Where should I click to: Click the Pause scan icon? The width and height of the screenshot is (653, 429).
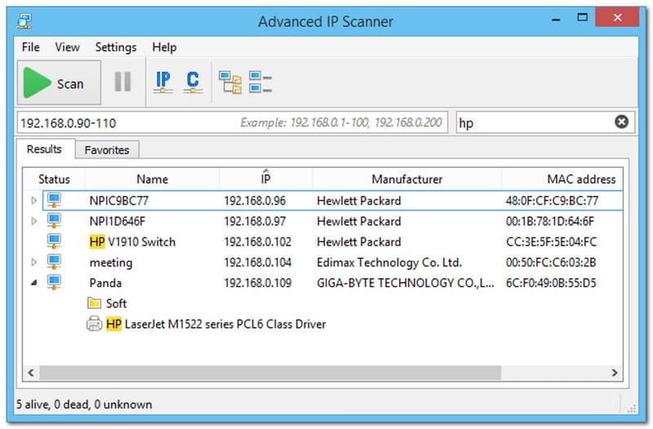[x=122, y=82]
